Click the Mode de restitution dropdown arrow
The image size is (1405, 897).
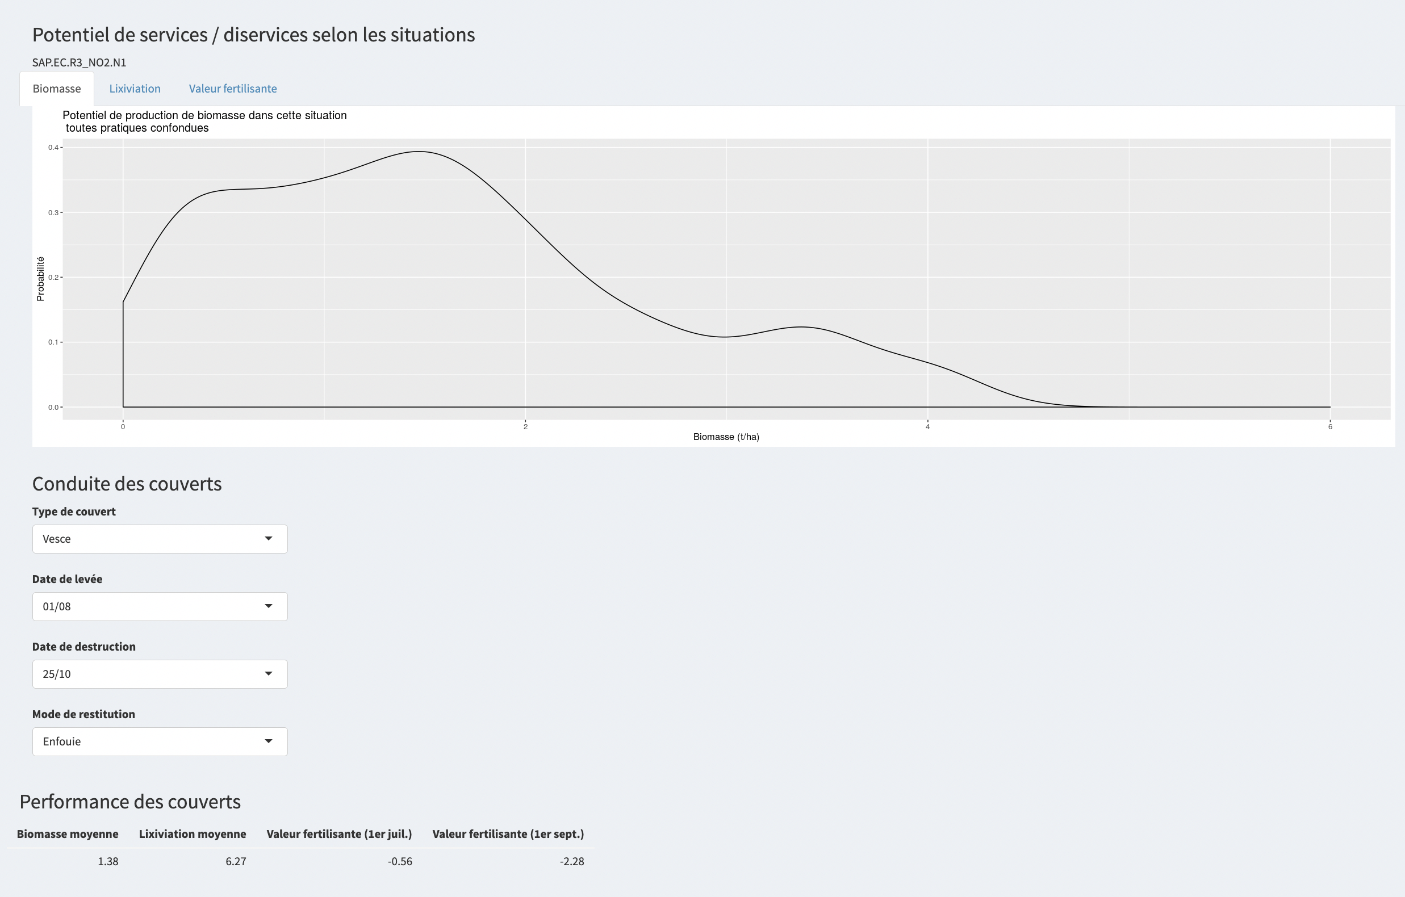[269, 741]
